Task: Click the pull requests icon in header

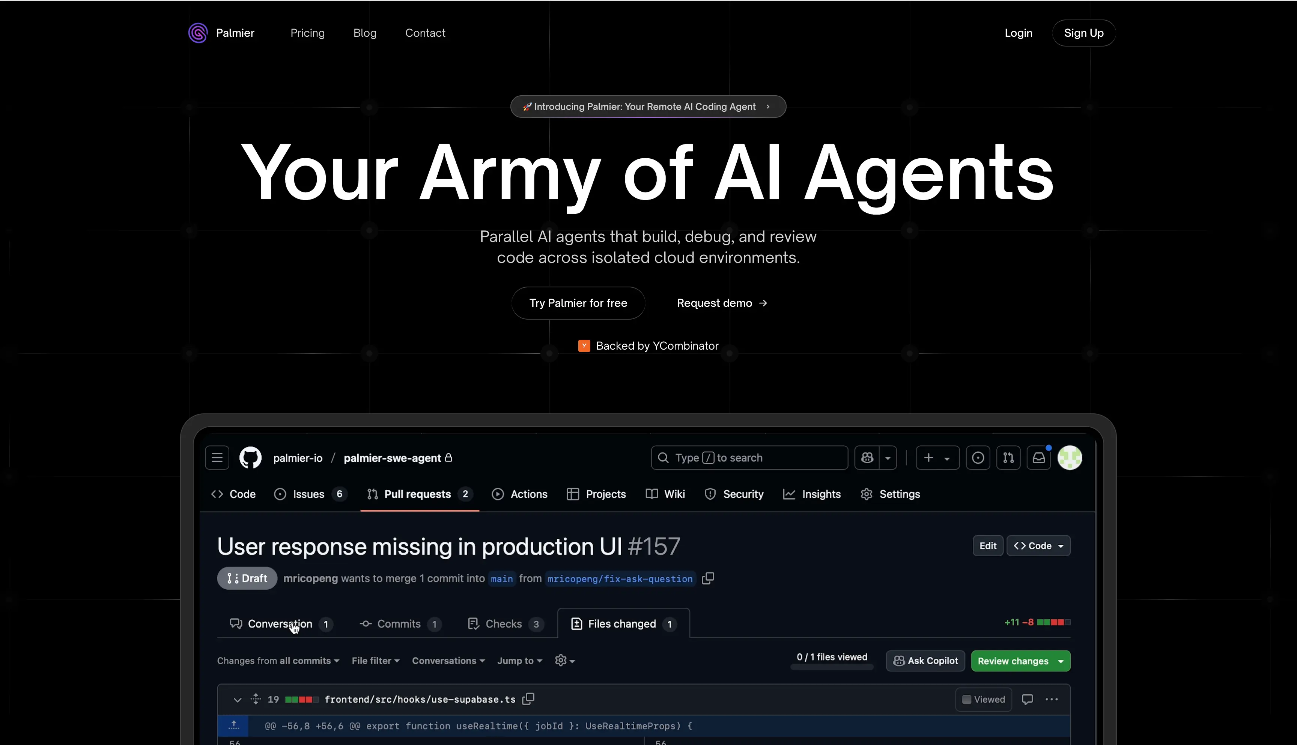Action: tap(1008, 457)
